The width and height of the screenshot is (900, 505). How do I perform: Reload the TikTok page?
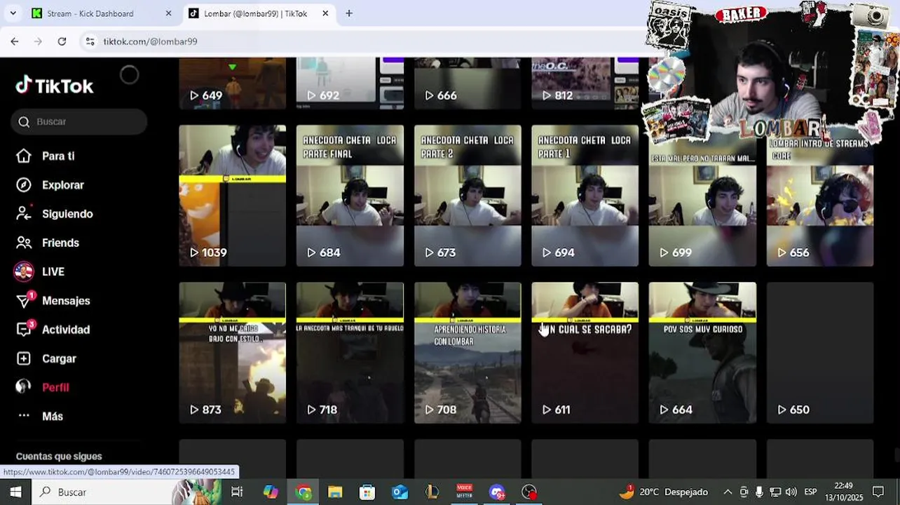[62, 41]
